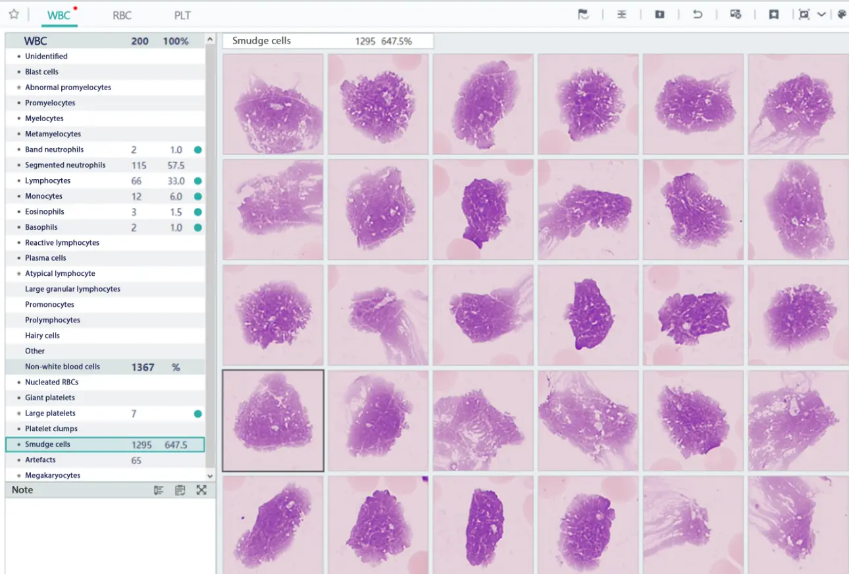
Task: Click the flag icon in toolbar
Action: click(x=583, y=14)
